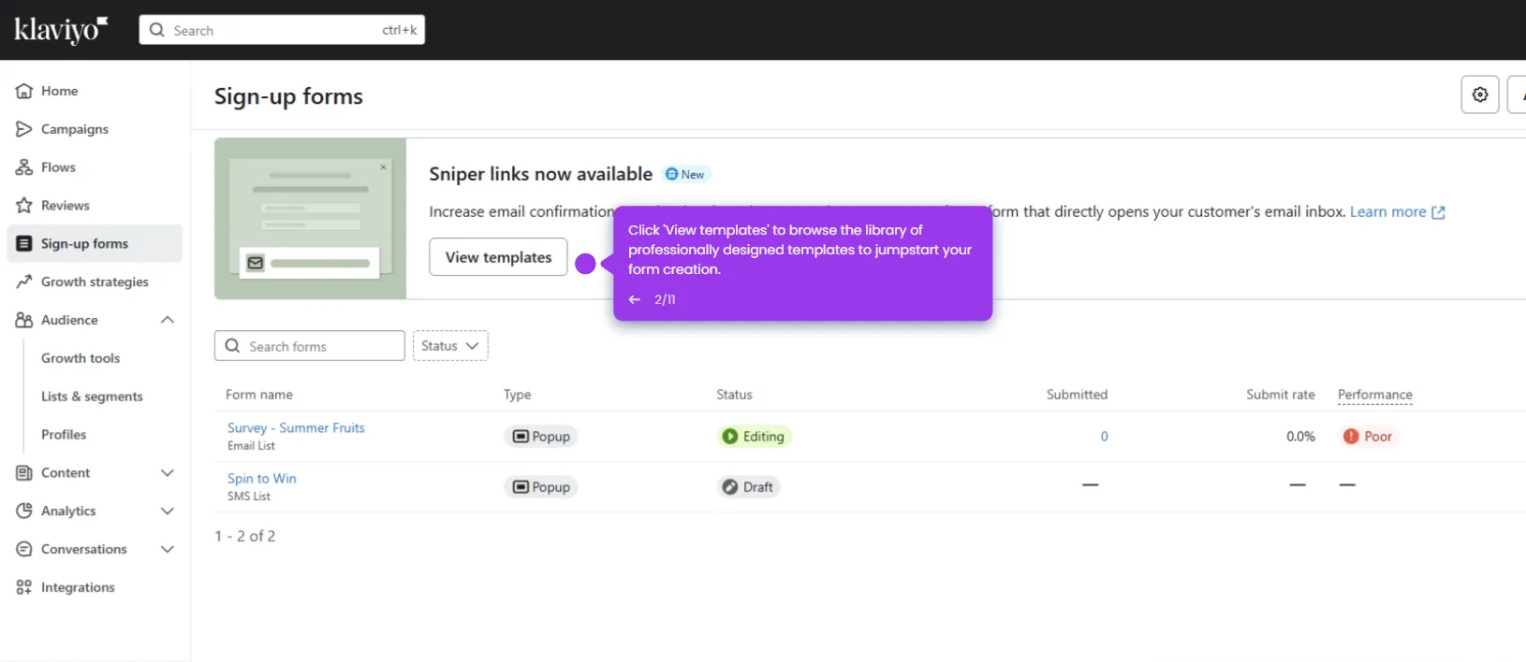The height and width of the screenshot is (662, 1526).
Task: Click the 1 - 2 of 2 count
Action: click(245, 536)
